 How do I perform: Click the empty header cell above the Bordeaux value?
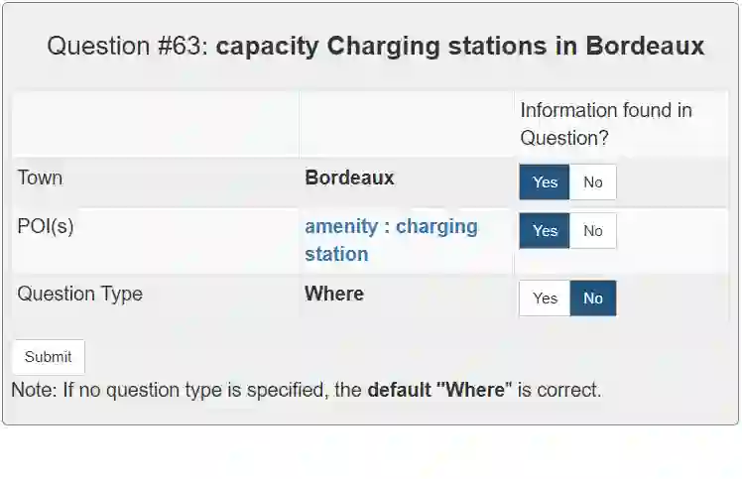[406, 124]
